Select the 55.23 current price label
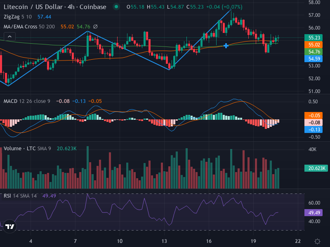330x247 pixels. 313,37
